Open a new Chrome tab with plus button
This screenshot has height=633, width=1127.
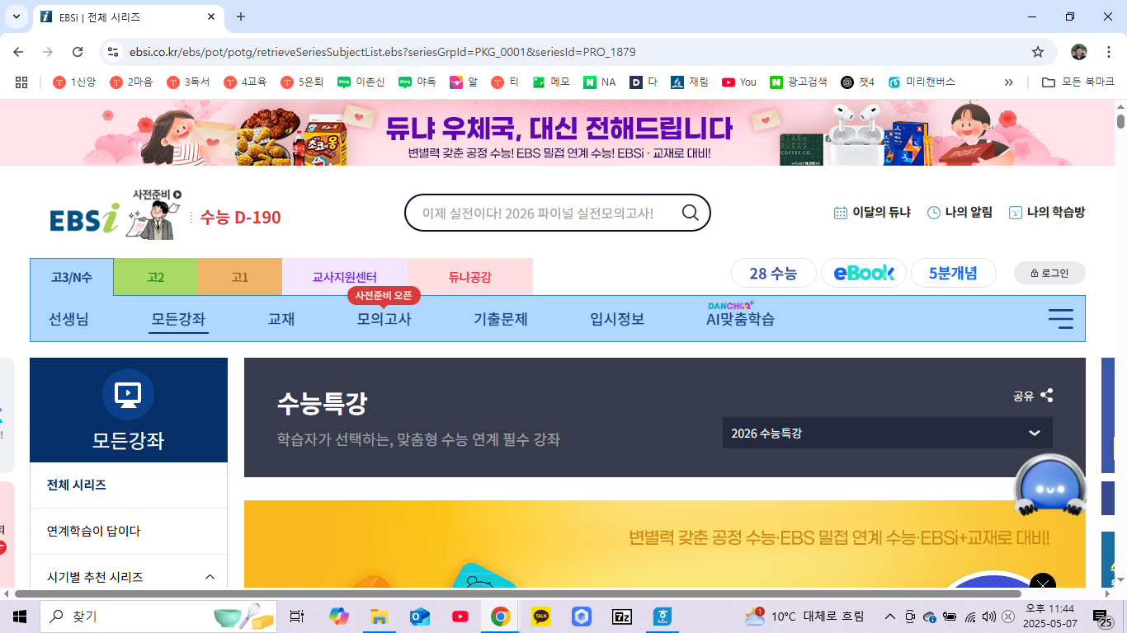241,16
